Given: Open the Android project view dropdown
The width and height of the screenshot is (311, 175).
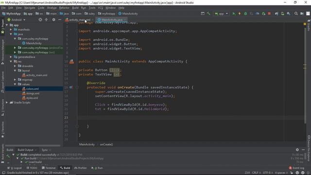Looking at the screenshot, I should click(x=17, y=20).
